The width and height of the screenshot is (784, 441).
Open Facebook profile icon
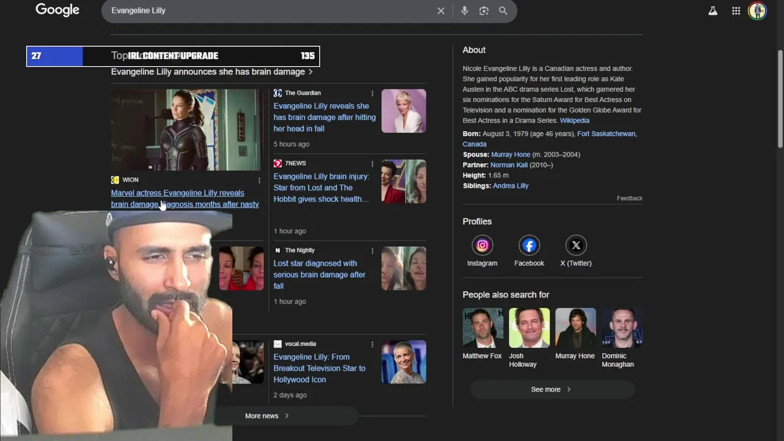point(529,246)
